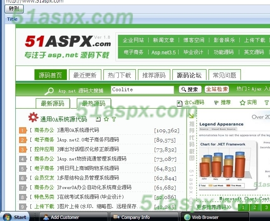Viewport: 270px width, 221px height.
Task: Click the gray rank 5 badge
Action: [x=23, y=169]
